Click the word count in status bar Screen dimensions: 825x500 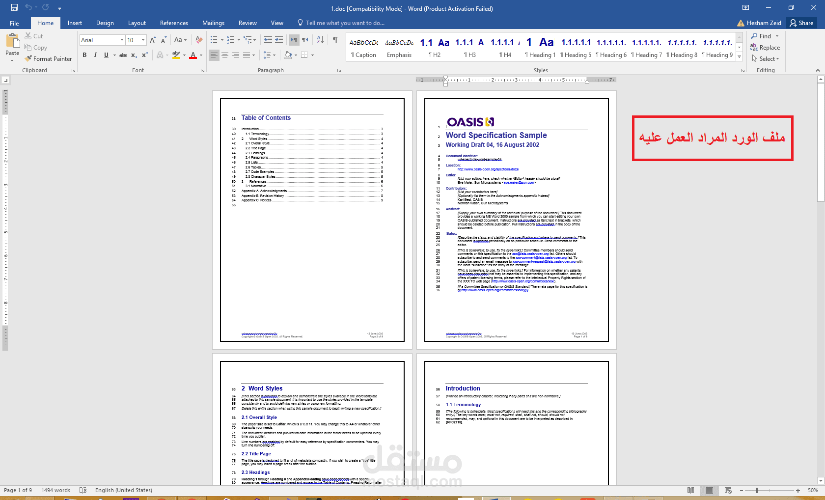[x=55, y=490]
